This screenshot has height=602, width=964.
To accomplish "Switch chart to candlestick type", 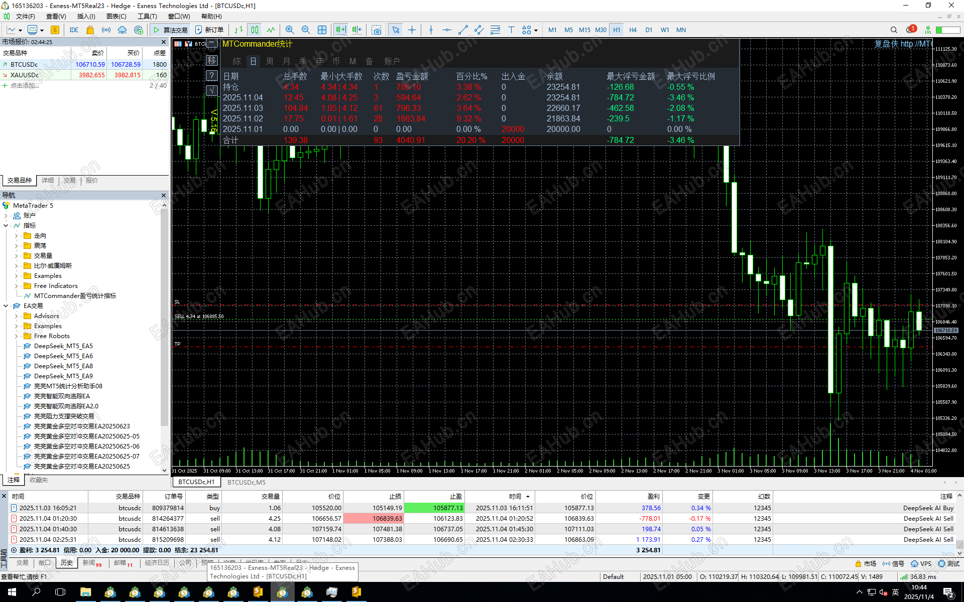I will [x=255, y=30].
